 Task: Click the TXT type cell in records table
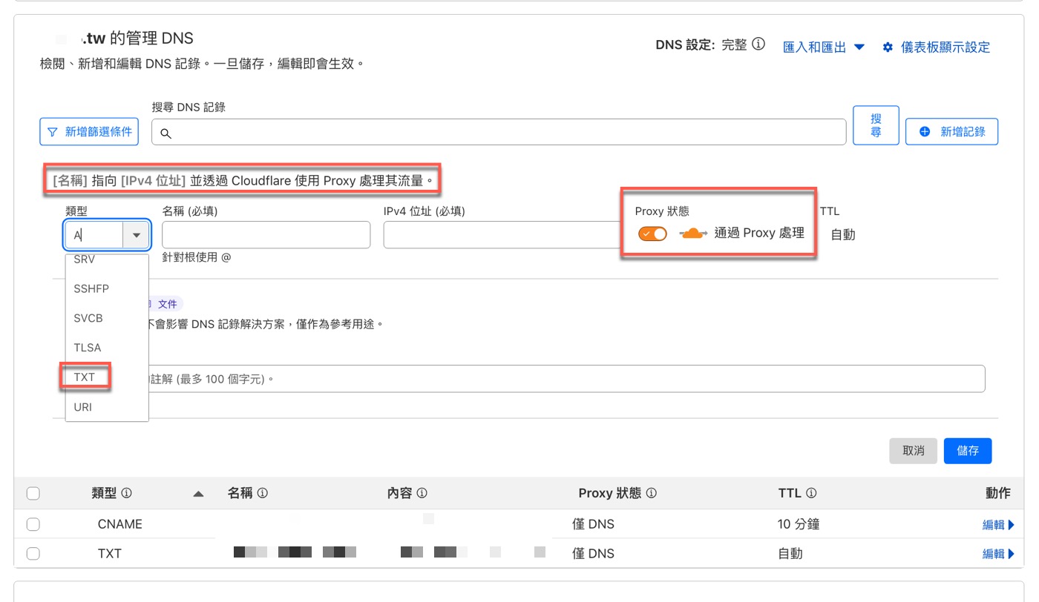tap(109, 554)
